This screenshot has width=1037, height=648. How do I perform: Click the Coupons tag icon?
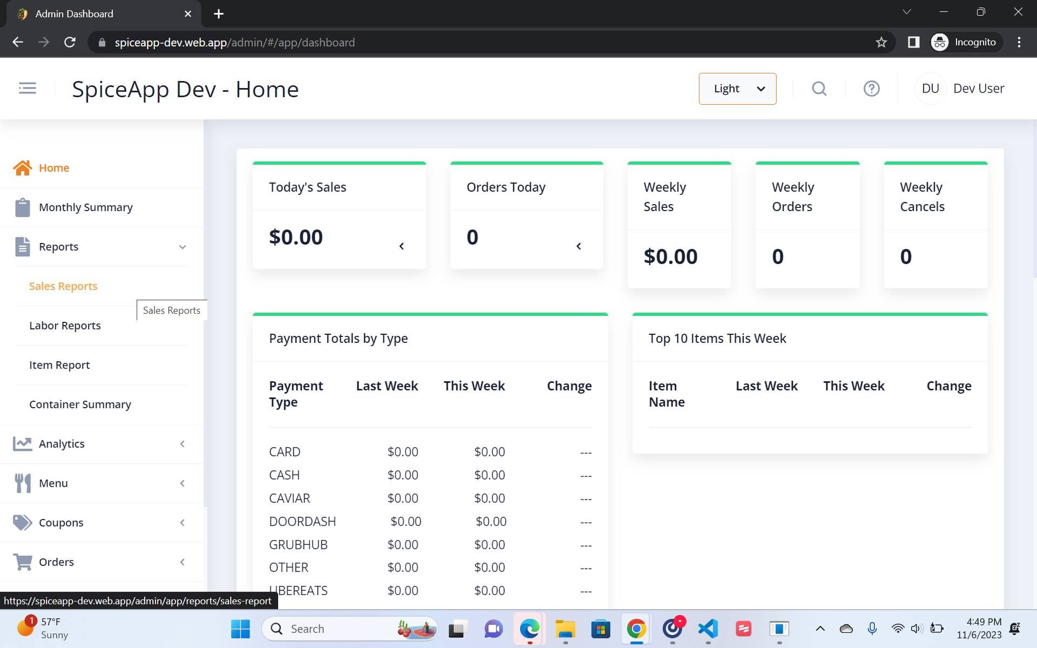click(x=23, y=523)
